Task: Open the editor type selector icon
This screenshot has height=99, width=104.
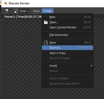Action: point(8,11)
